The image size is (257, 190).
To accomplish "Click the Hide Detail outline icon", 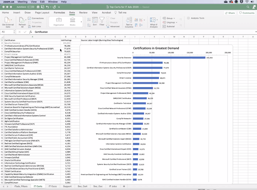I will coord(181,25).
